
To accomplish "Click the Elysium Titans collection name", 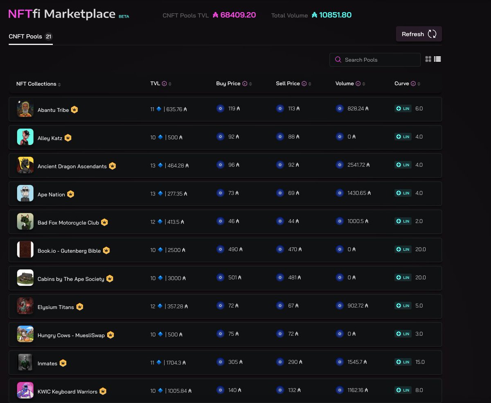I will pyautogui.click(x=56, y=307).
